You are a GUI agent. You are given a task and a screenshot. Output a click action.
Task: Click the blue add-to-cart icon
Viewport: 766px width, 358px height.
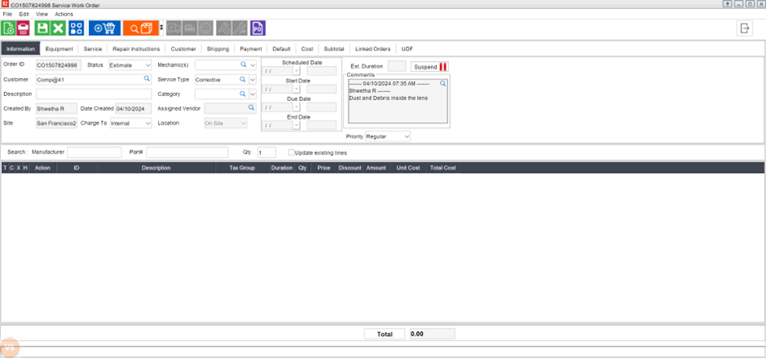[x=104, y=28]
